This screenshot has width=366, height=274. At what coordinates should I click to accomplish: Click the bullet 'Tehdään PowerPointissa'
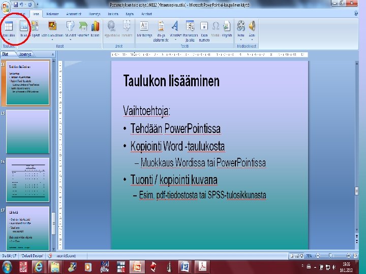175,128
